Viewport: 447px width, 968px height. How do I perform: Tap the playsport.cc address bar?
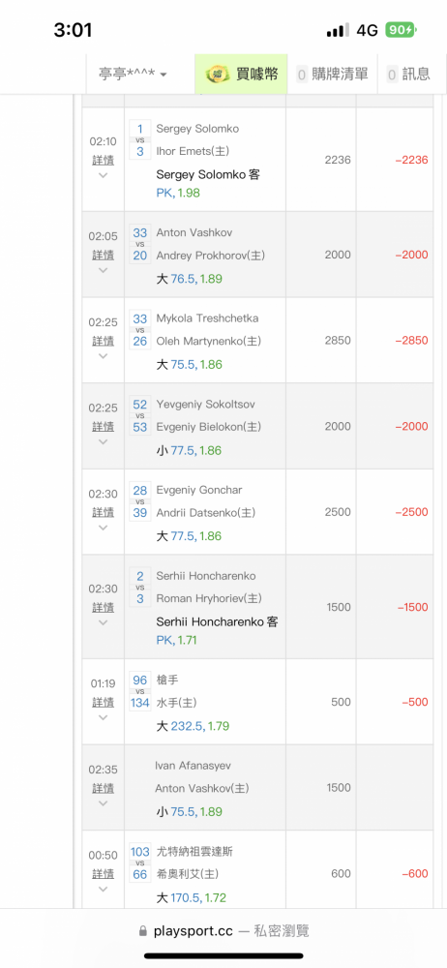tap(223, 931)
